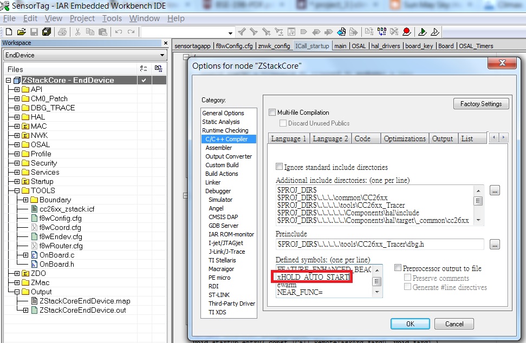This screenshot has height=343, width=526.
Task: Collapse the ZStackCore - EndDevice root node
Action: tap(8, 81)
